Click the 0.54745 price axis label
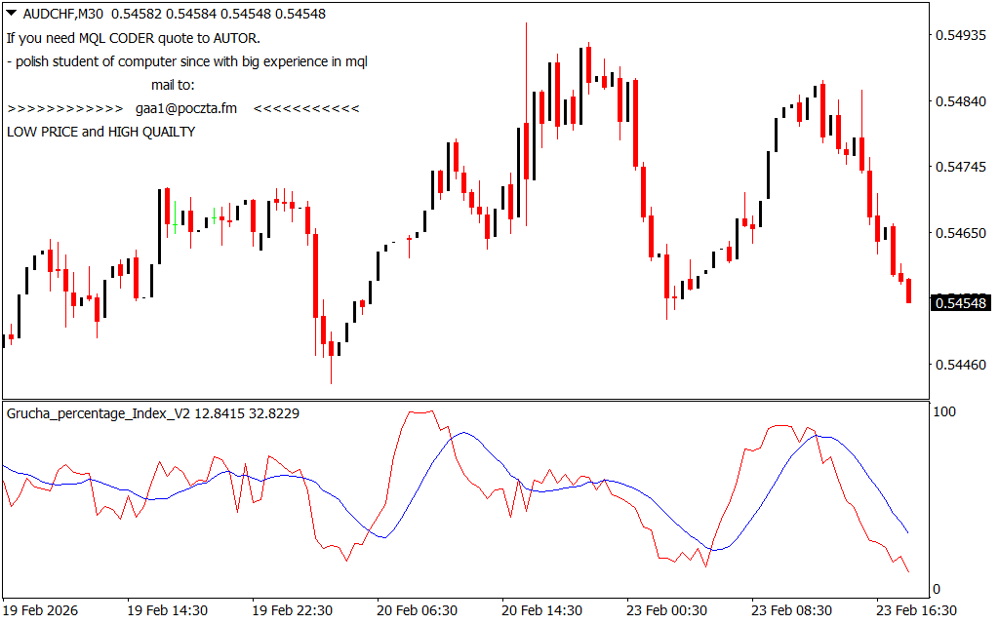 tap(961, 168)
